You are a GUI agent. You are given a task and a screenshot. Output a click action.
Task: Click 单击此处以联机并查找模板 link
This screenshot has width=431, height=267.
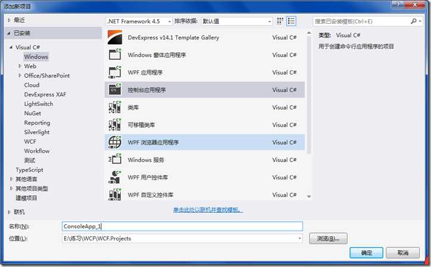coord(208,210)
